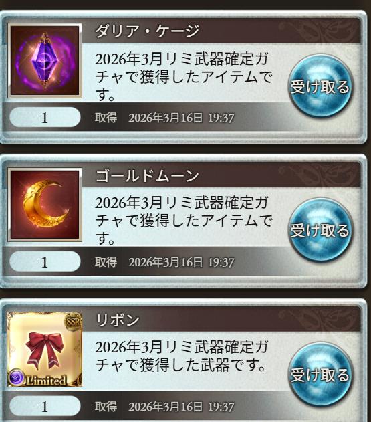The width and height of the screenshot is (371, 422).
Task: Click the 取得 date line under ゴールドムーン
Action: [164, 262]
